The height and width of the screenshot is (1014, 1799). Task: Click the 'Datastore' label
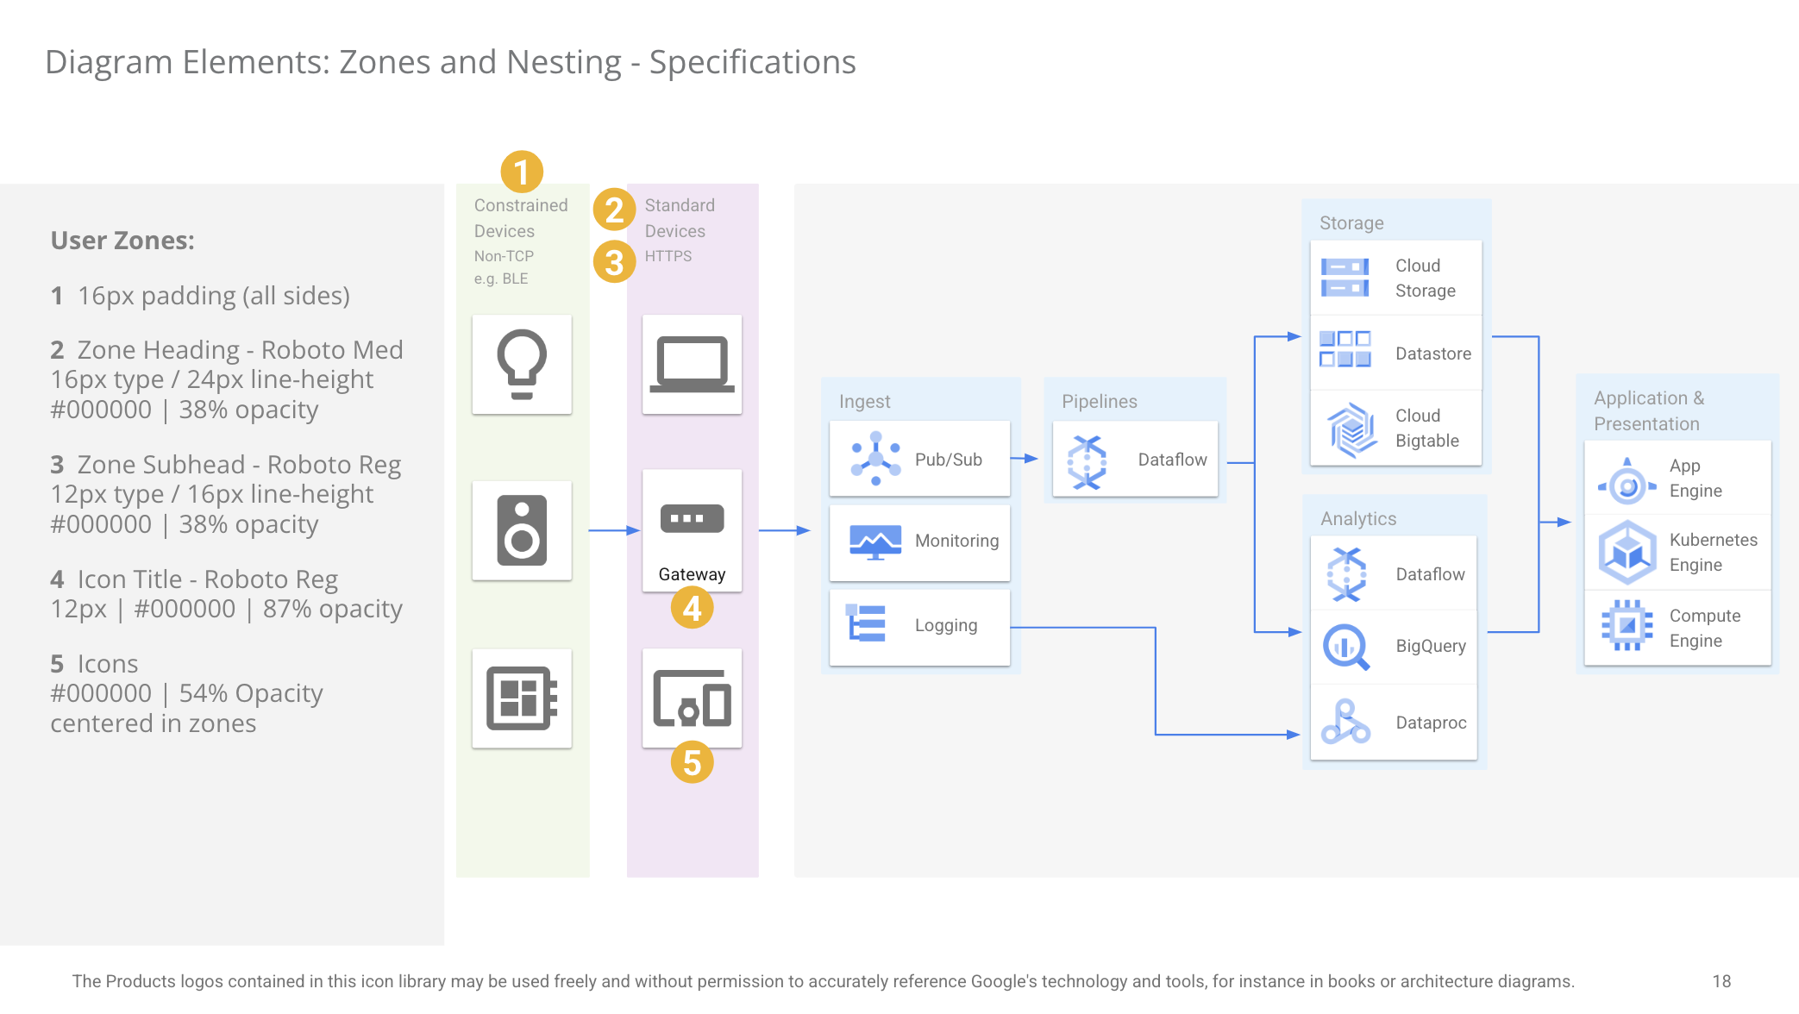click(1433, 354)
